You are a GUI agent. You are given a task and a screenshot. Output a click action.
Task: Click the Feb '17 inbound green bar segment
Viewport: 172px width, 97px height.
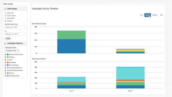click(x=130, y=84)
